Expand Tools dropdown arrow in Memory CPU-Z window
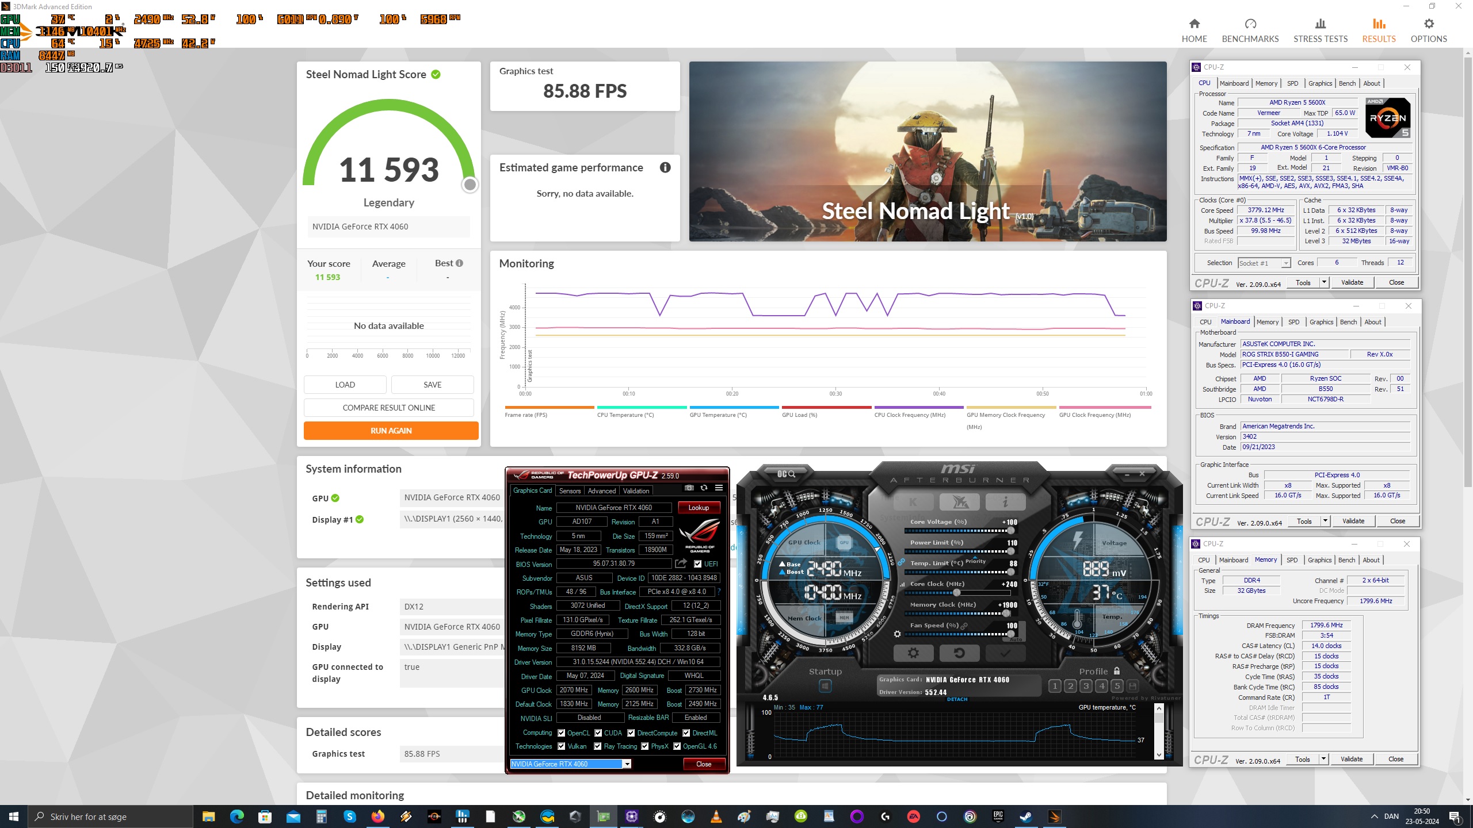 1323,759
